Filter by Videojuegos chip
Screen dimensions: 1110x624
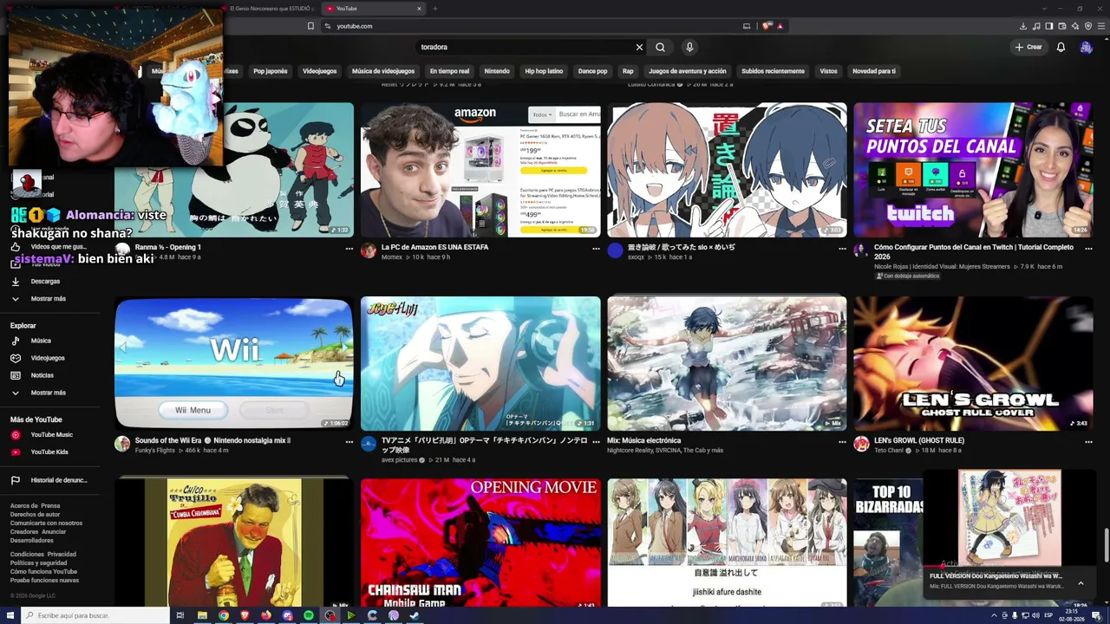[x=319, y=71]
